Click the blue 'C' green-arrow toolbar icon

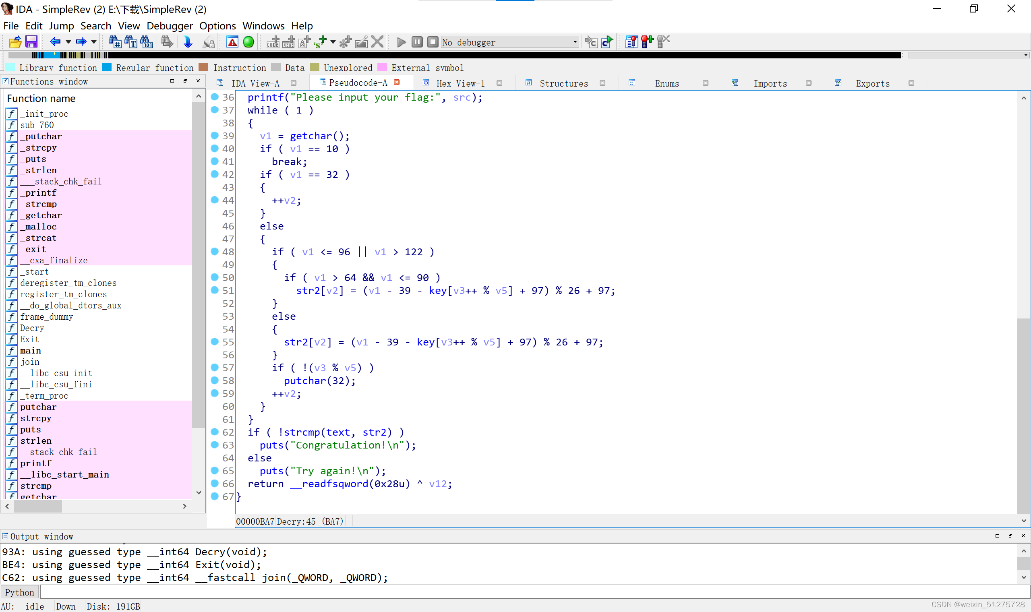click(x=607, y=42)
